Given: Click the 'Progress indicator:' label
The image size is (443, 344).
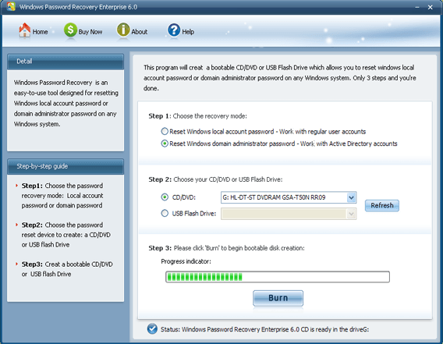Looking at the screenshot, I should (186, 261).
